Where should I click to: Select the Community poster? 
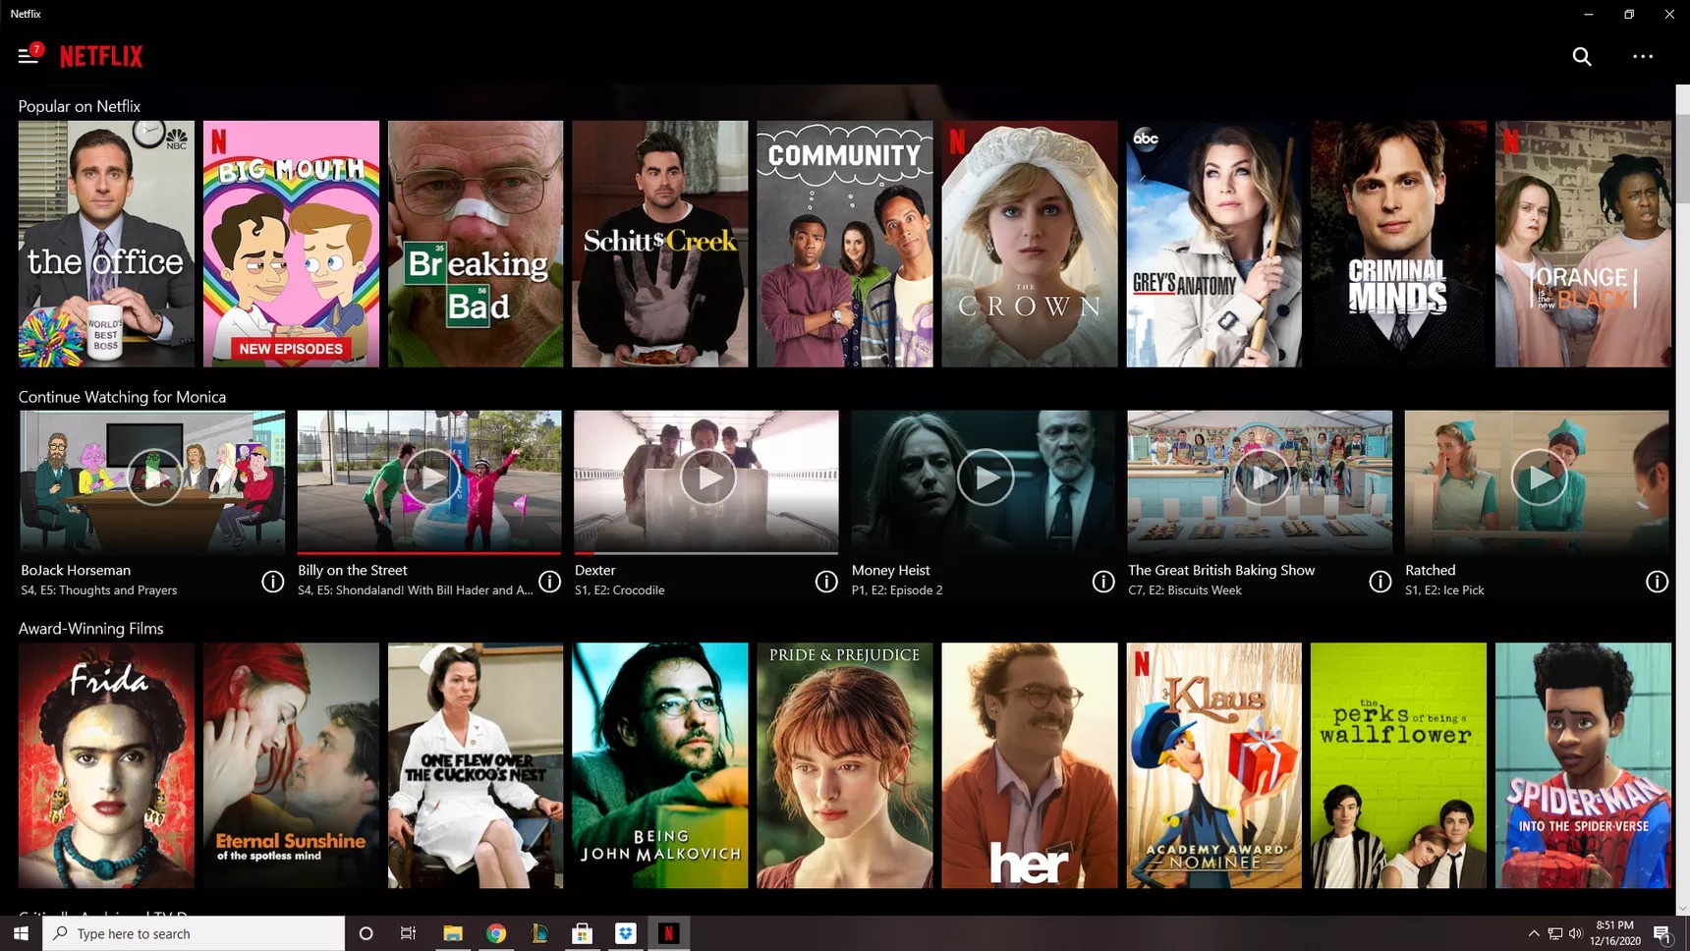(x=845, y=244)
